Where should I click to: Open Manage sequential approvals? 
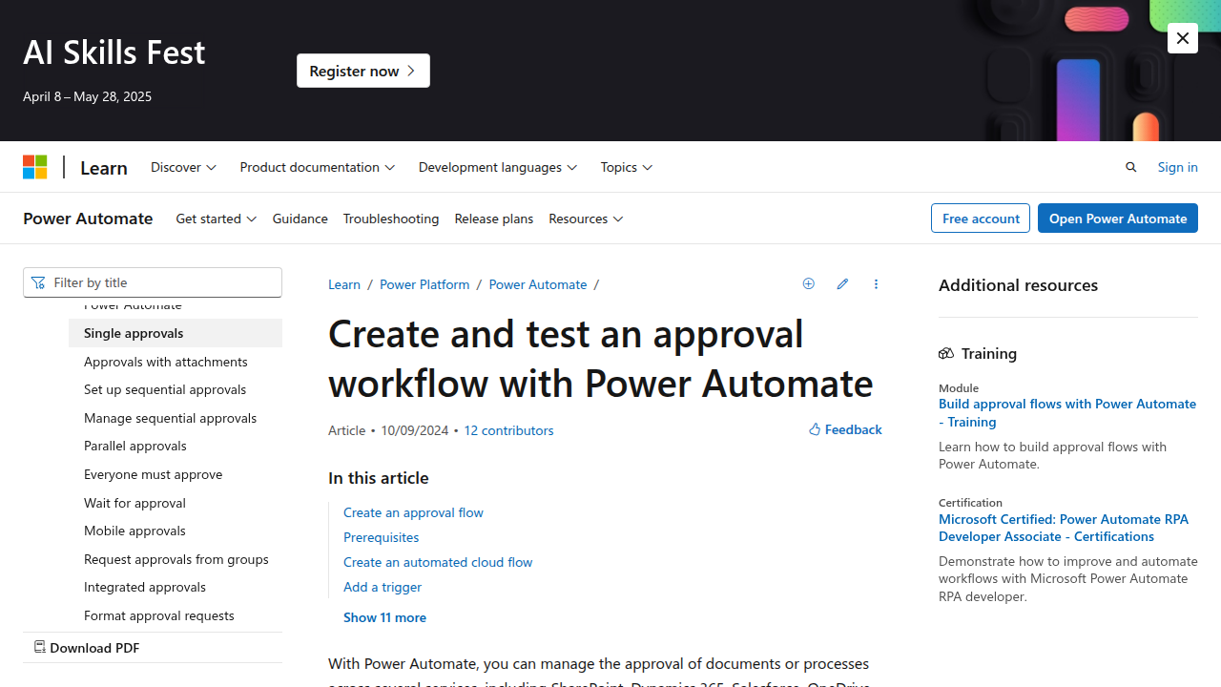(176, 418)
